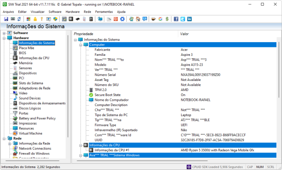Click the home page house toolbar icon
Screen dimensions: 282x170
click(x=138, y=19)
